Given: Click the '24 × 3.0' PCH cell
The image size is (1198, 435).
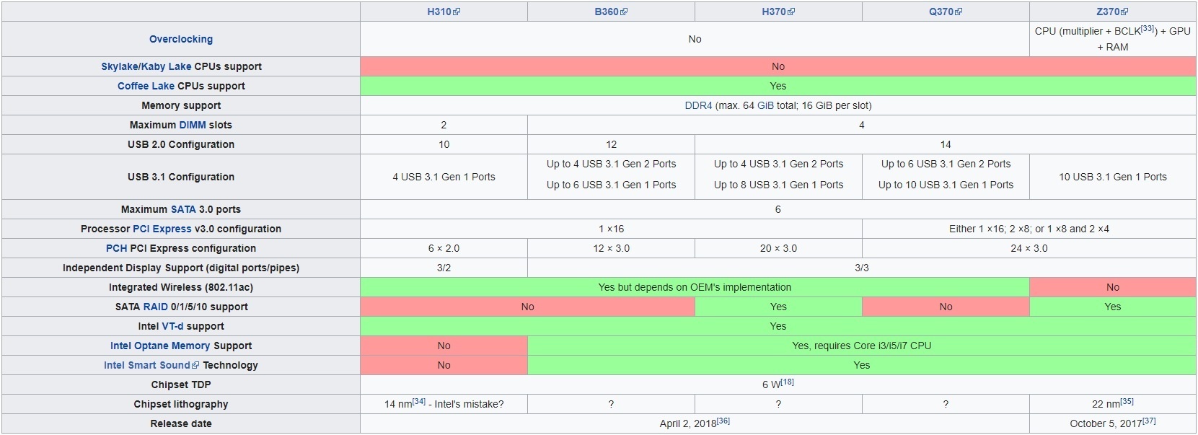Looking at the screenshot, I should (1029, 248).
